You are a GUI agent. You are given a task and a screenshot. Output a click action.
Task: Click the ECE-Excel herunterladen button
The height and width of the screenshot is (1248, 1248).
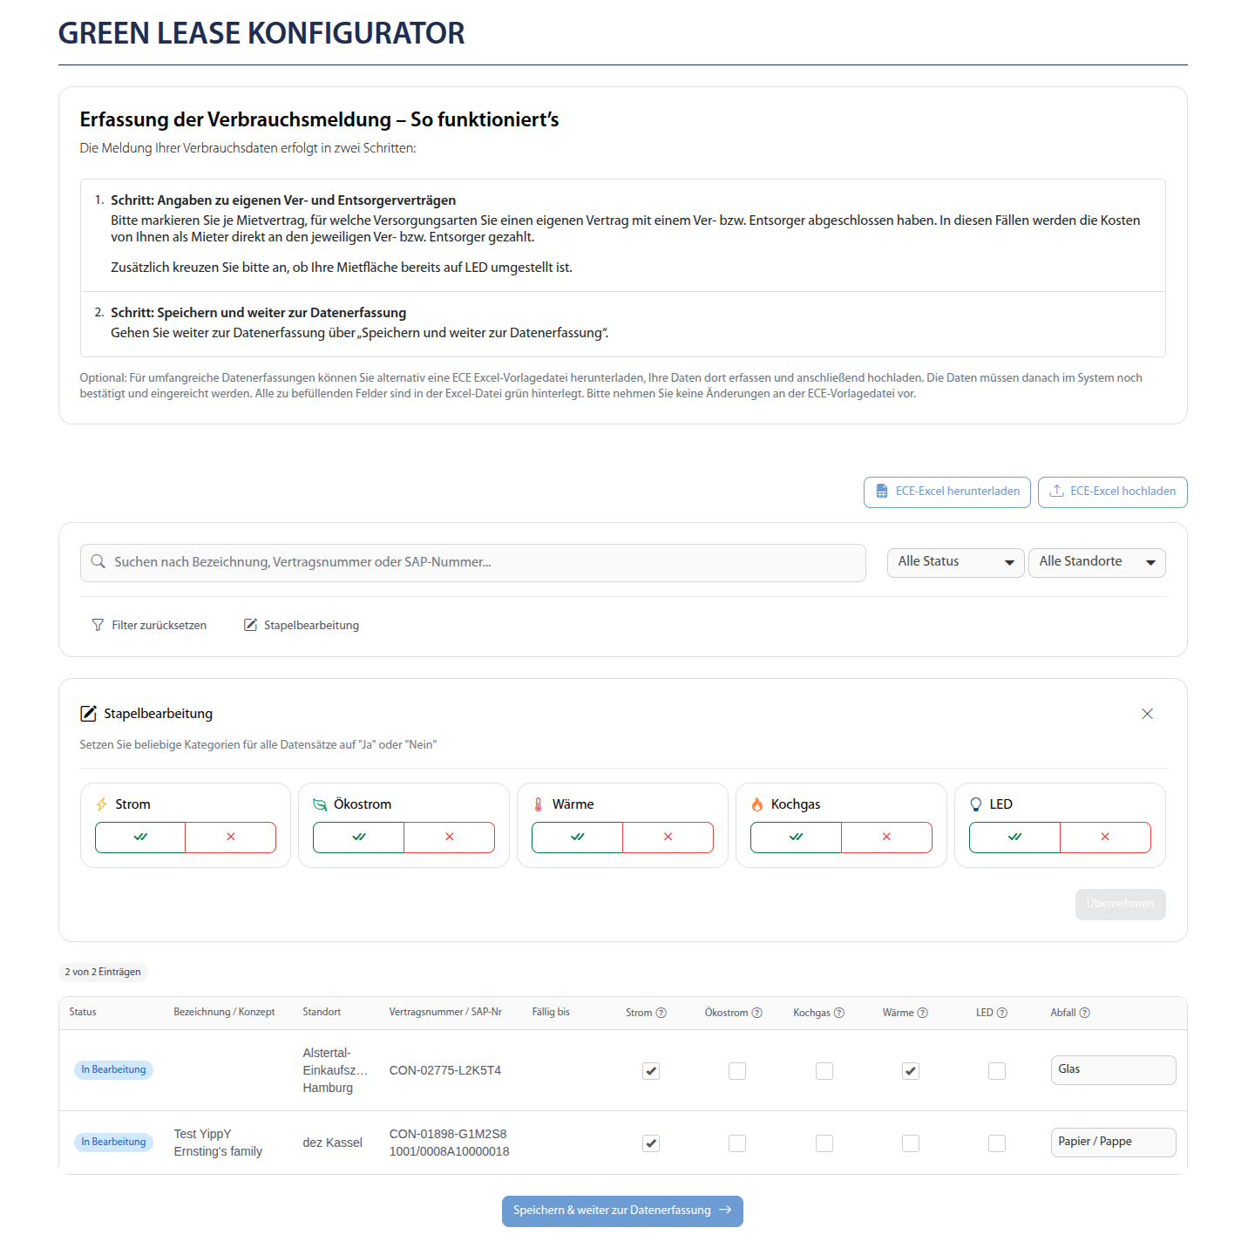coord(946,492)
